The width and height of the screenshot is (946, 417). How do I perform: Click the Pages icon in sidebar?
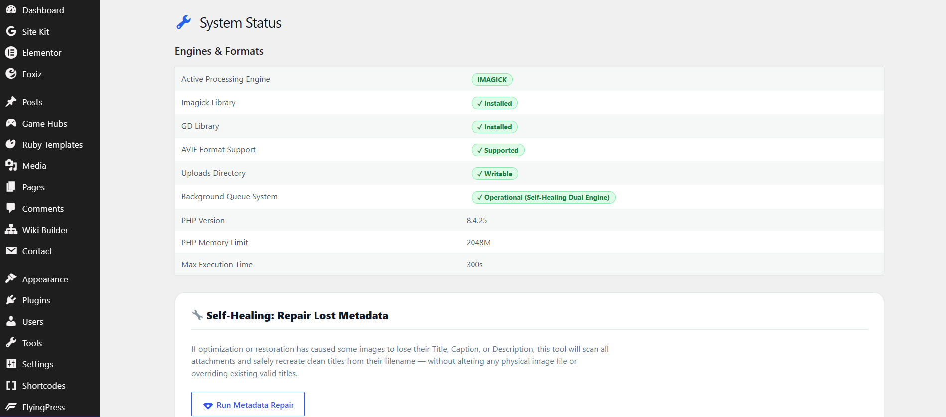[11, 187]
